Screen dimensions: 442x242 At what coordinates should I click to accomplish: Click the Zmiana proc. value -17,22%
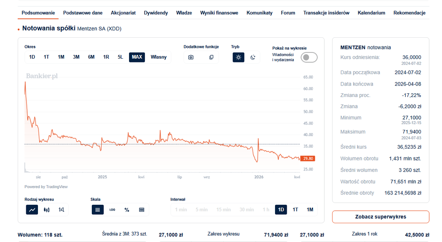[x=411, y=95]
